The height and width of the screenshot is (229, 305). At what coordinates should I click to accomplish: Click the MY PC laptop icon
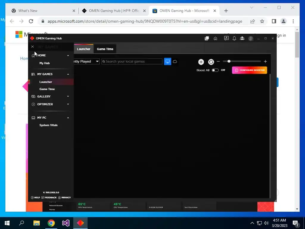33,117
